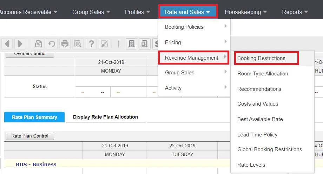This screenshot has height=174, width=323.
Task: Choose Global Booking Restrictions item
Action: pos(272,149)
